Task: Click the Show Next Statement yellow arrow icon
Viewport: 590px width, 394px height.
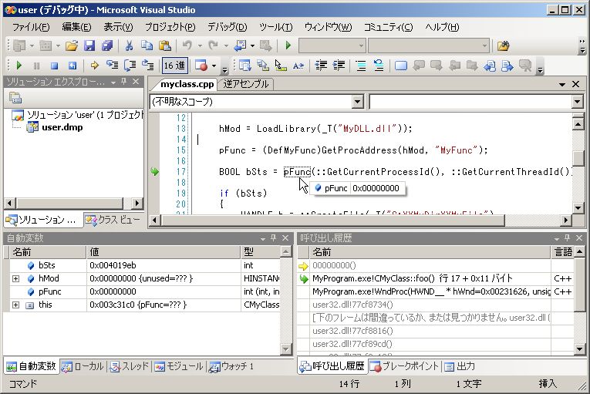Action: pyautogui.click(x=94, y=66)
